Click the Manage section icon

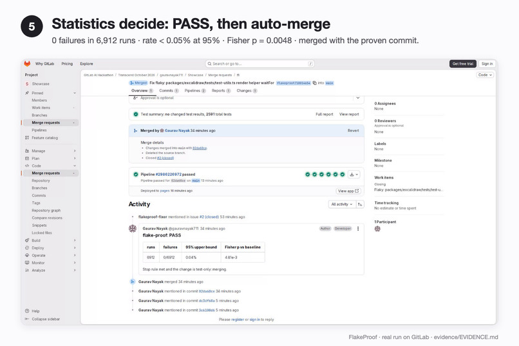(x=27, y=151)
